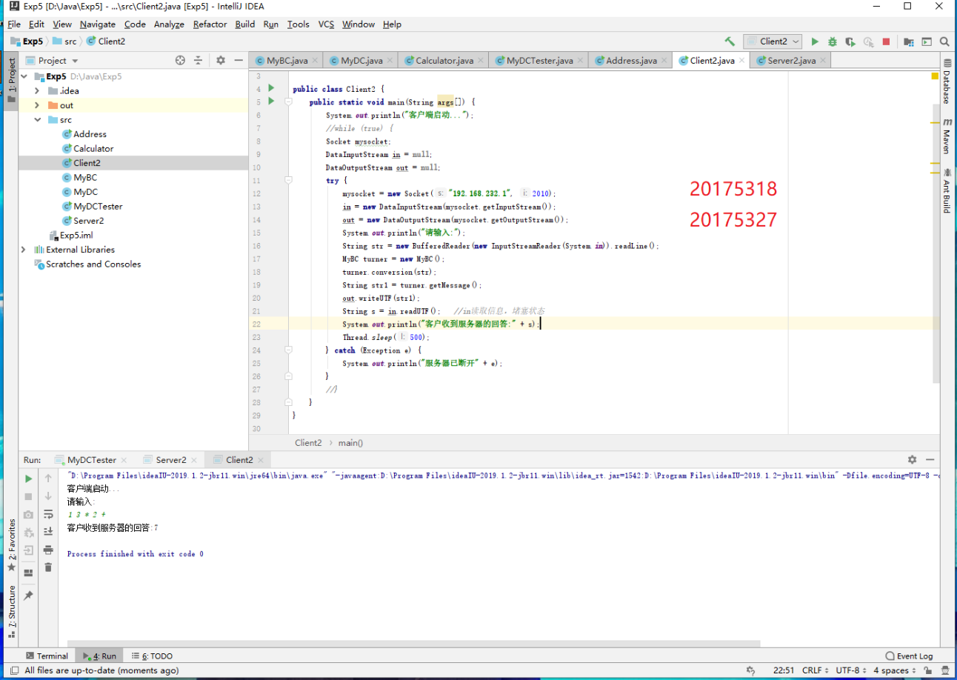
Task: Click the run gutter arrow beside the main method
Action: coord(271,101)
